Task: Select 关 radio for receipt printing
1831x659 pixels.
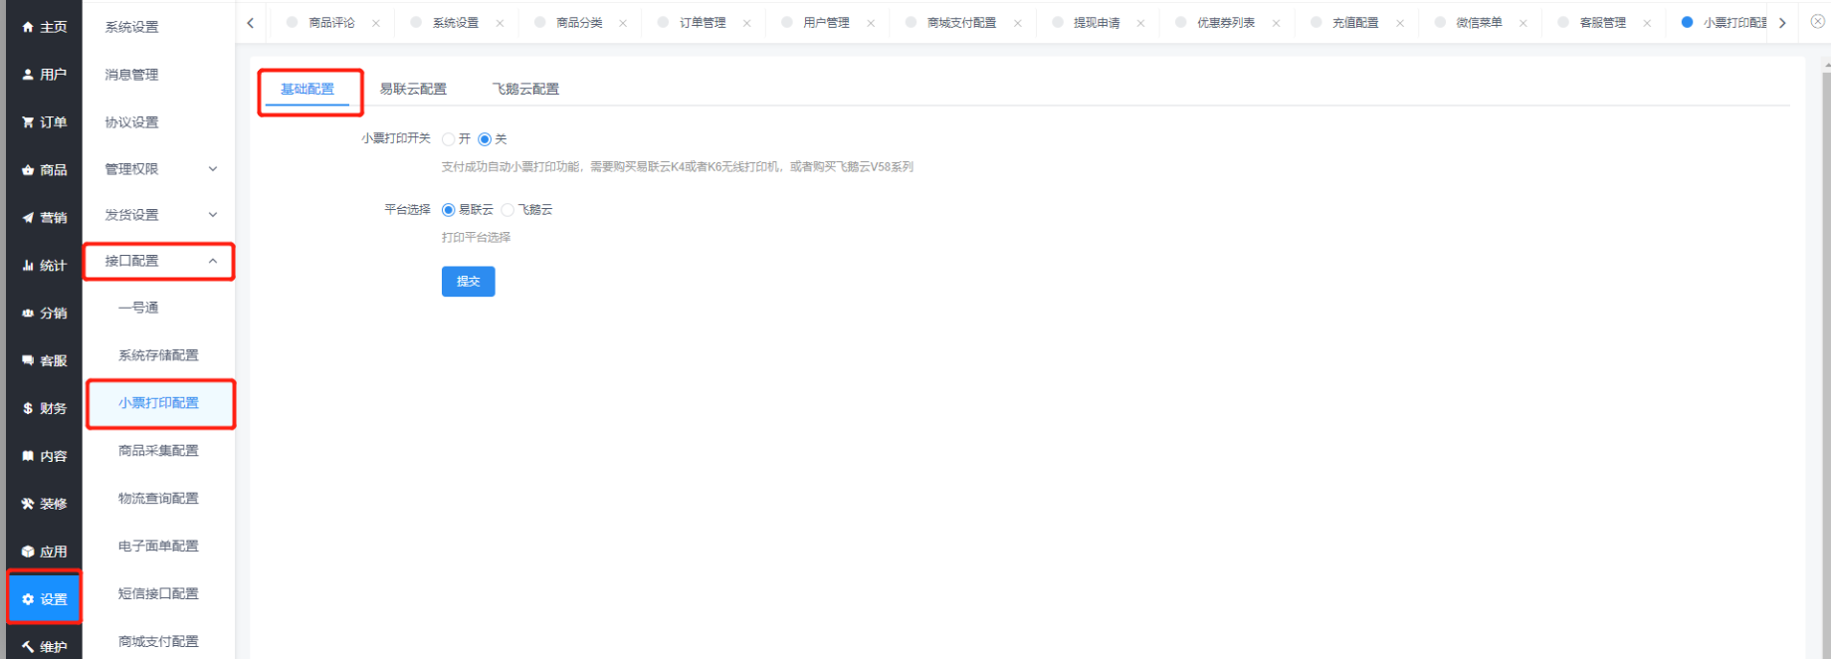Action: 485,139
